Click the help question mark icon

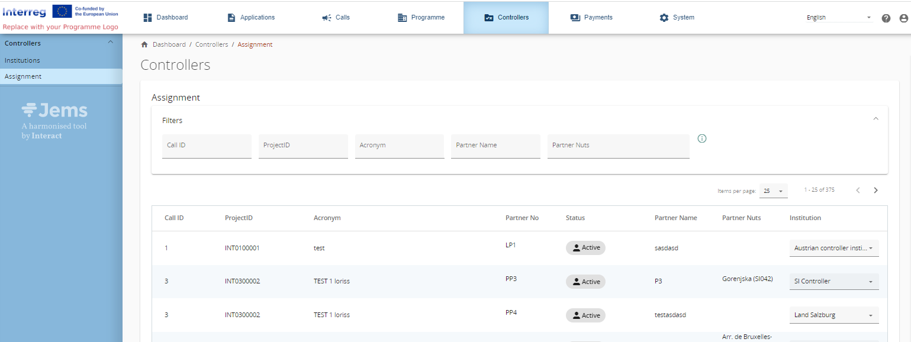click(886, 18)
